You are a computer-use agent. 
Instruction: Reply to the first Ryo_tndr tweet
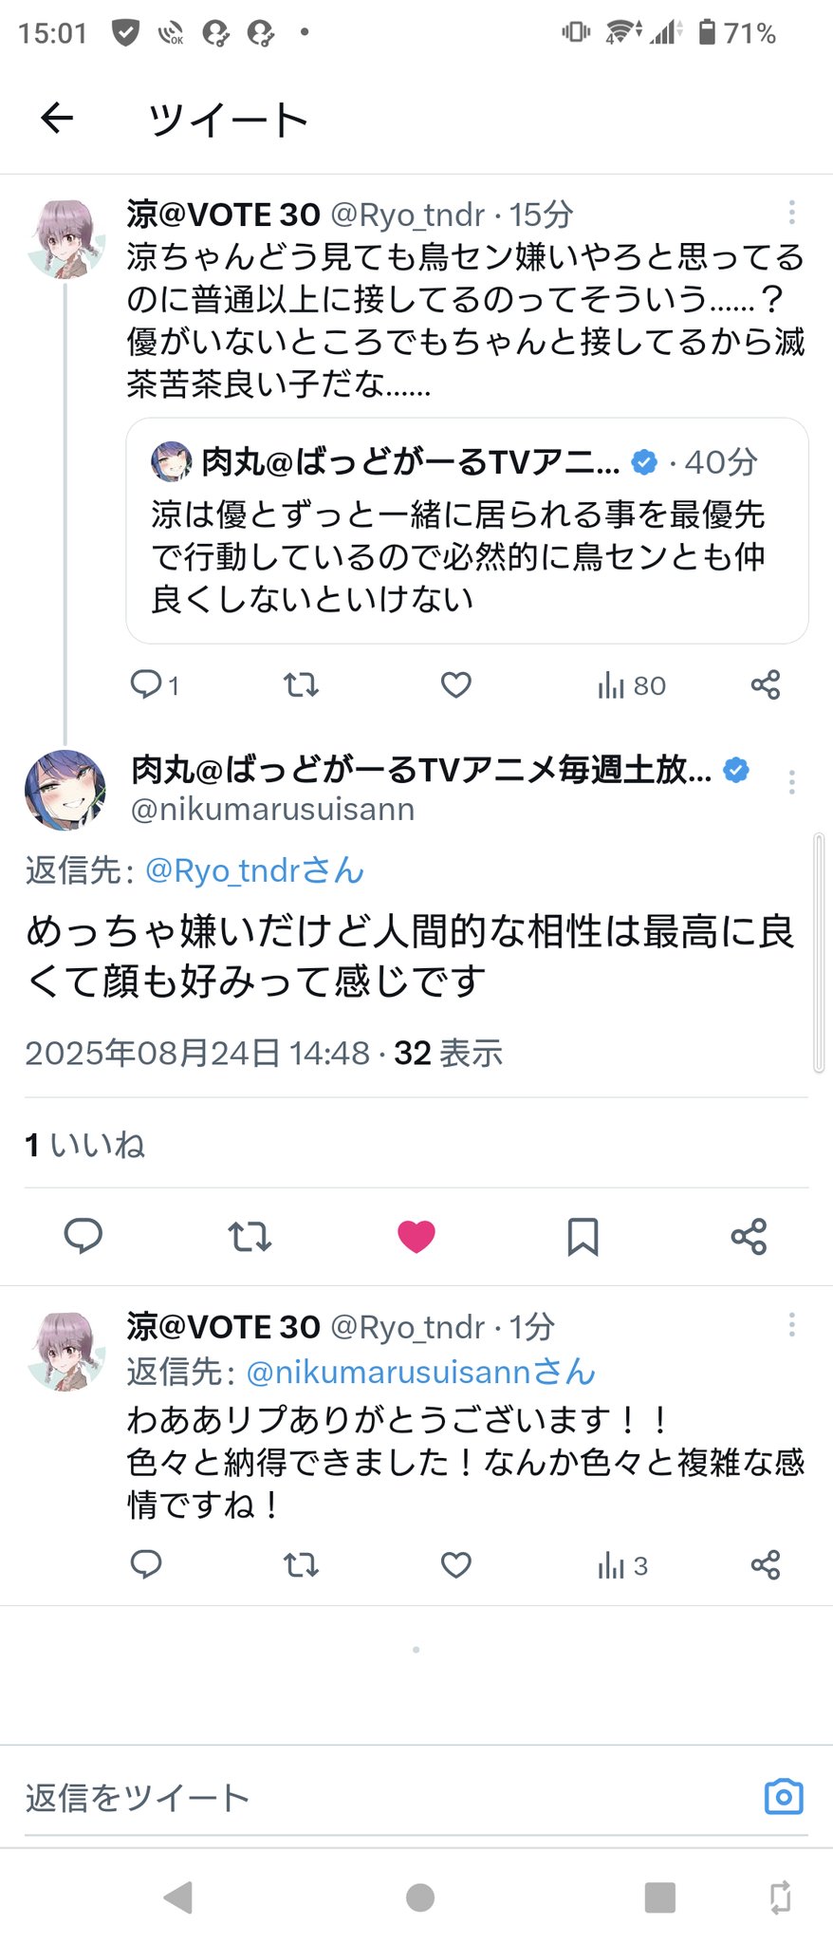click(147, 684)
